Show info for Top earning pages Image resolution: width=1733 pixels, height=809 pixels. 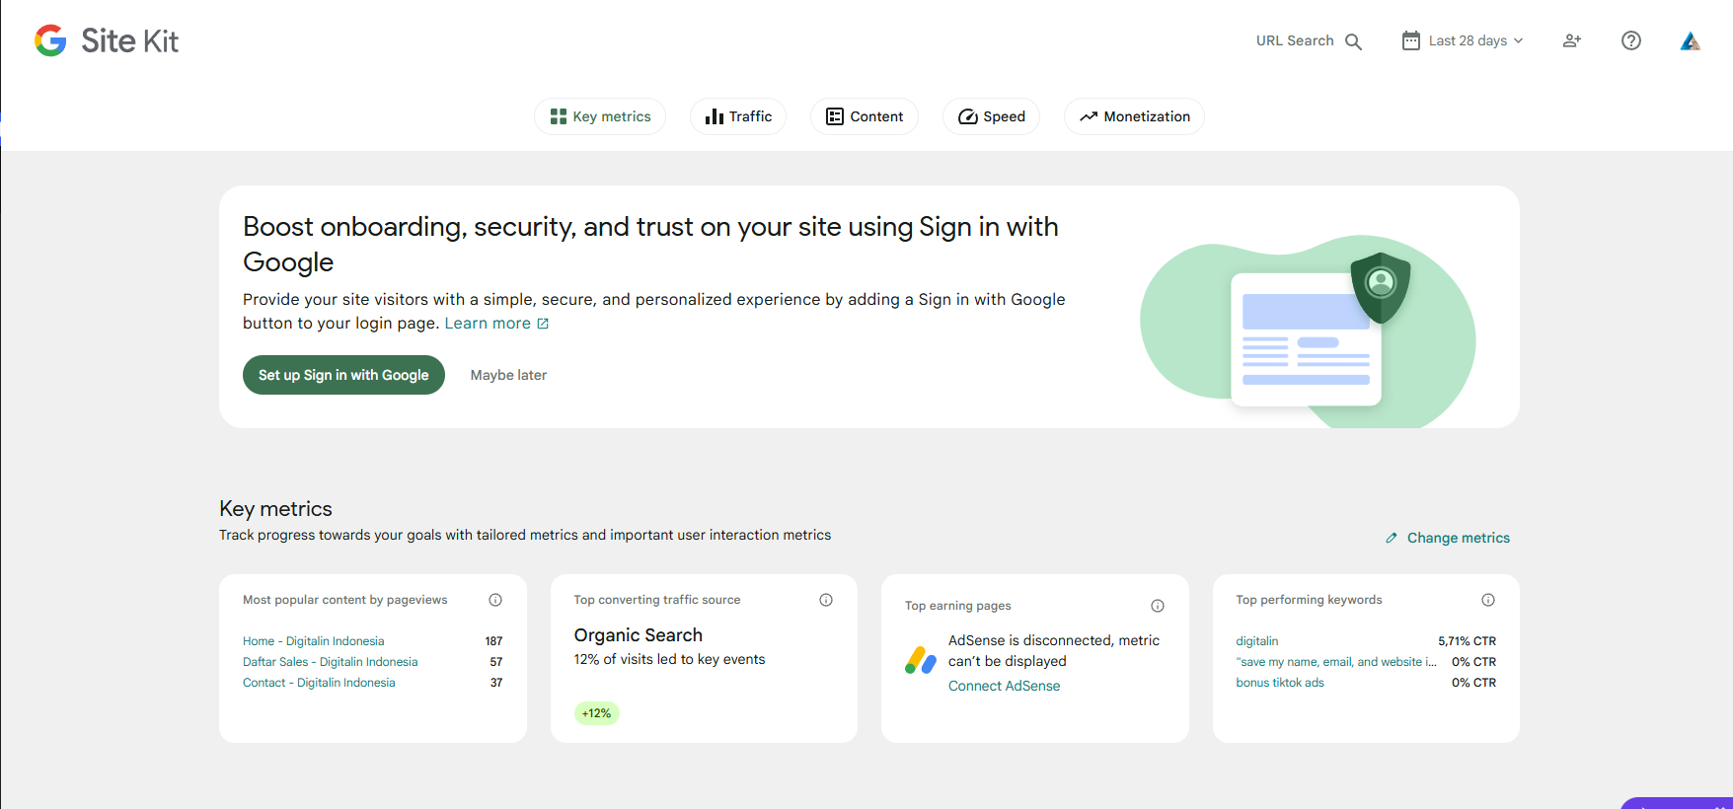tap(1158, 606)
